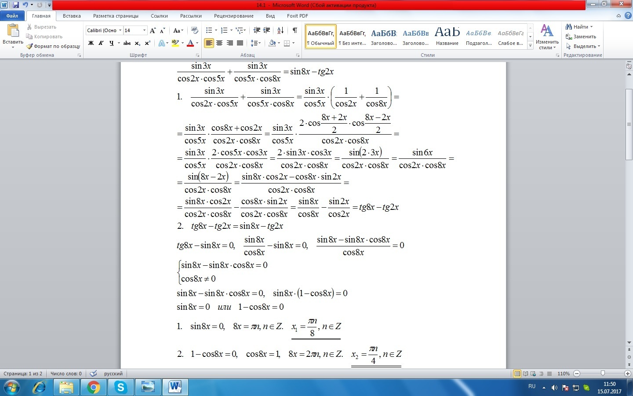Apply subscript formatting
The width and height of the screenshot is (633, 396).
pyautogui.click(x=137, y=43)
